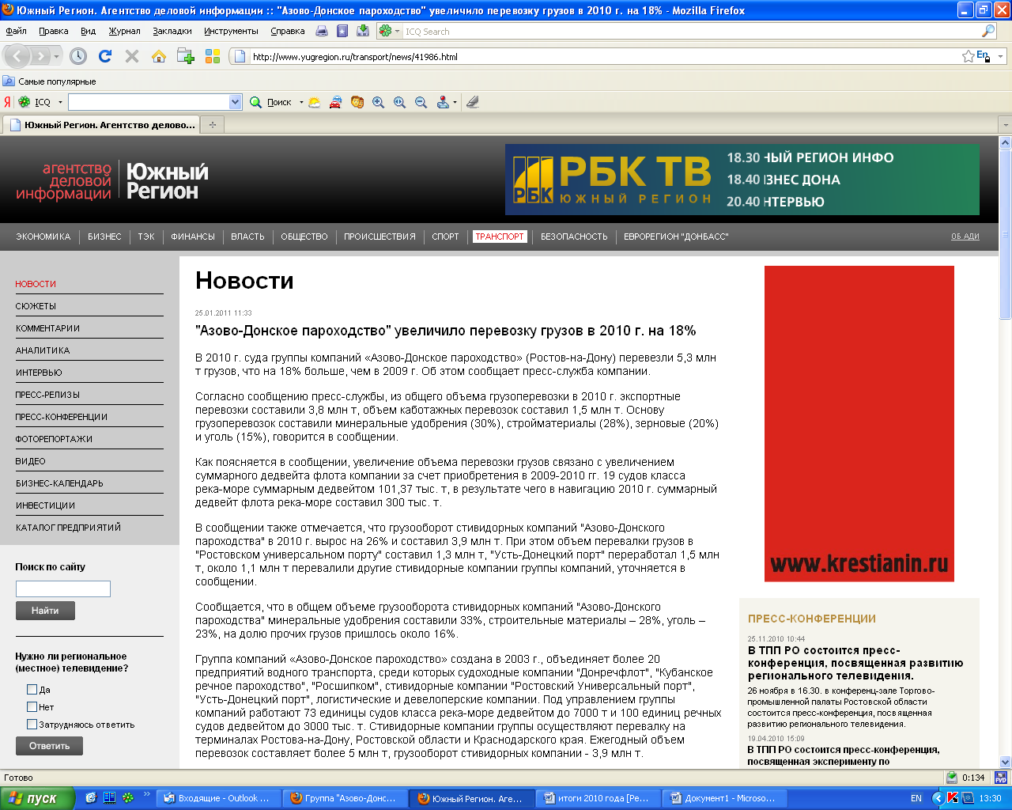
Task: Open the downloads arrow icon
Action: (363, 31)
